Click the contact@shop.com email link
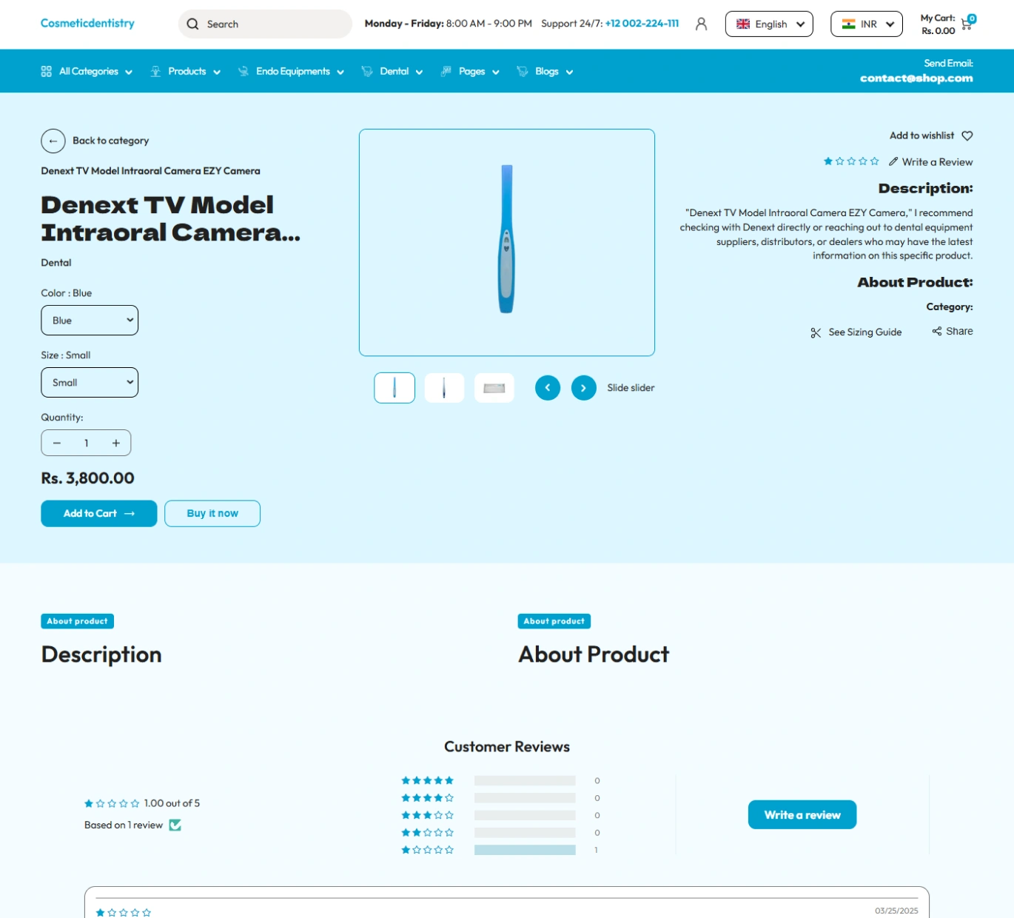This screenshot has height=918, width=1014. click(x=916, y=78)
